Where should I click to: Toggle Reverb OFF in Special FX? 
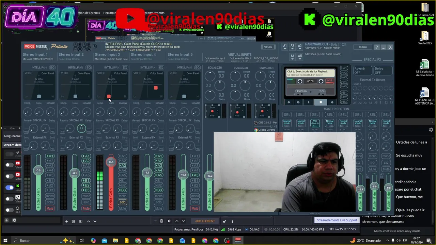coord(362,70)
